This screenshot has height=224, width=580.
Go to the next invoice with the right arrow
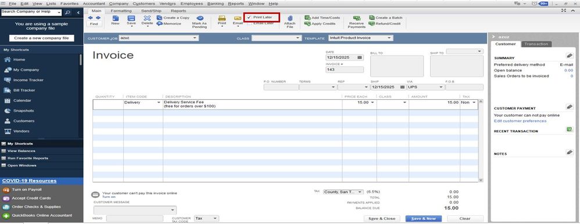tap(98, 17)
